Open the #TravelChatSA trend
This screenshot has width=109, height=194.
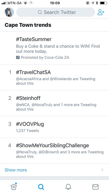click(54, 77)
